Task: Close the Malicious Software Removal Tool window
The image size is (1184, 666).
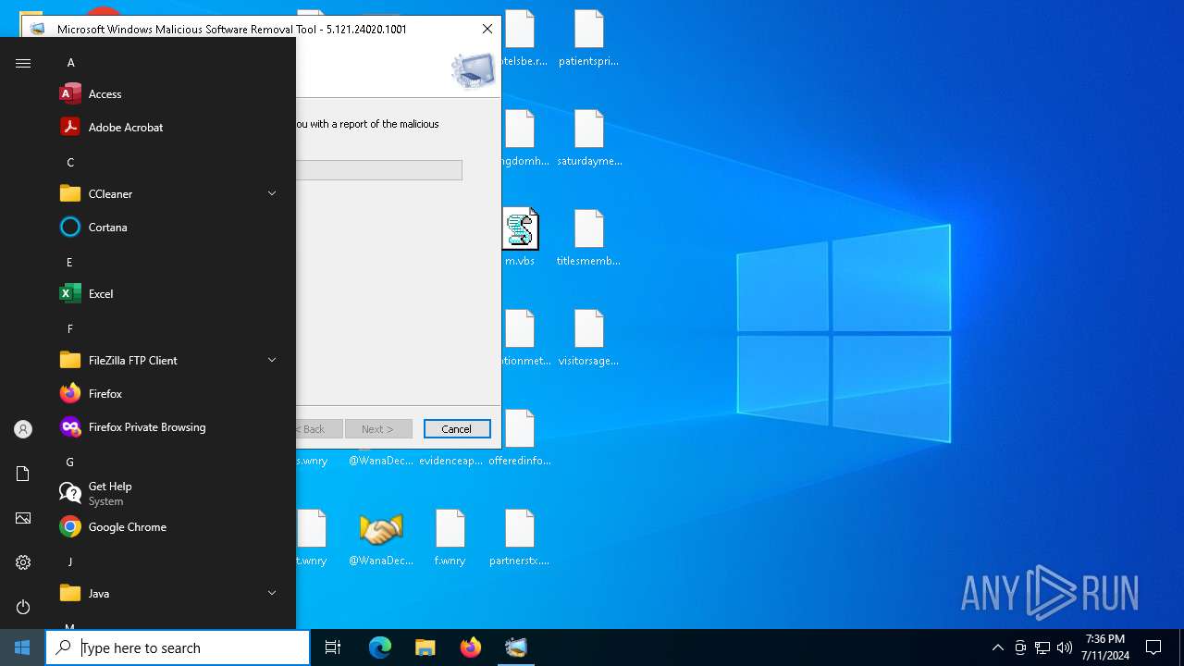Action: (487, 29)
